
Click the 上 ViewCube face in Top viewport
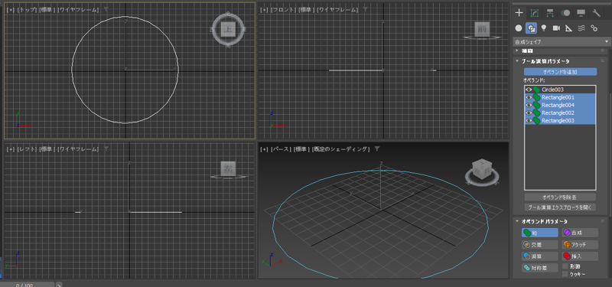[228, 29]
